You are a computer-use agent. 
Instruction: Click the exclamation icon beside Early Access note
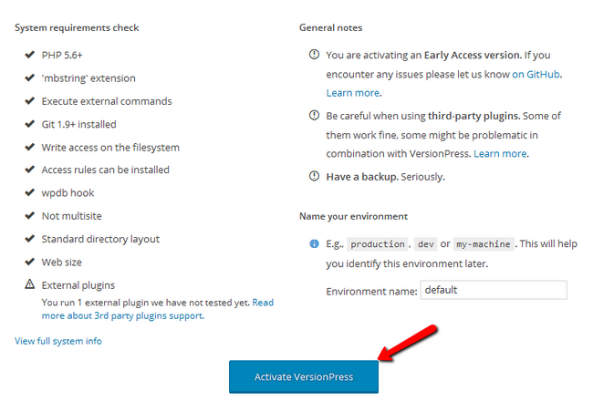(314, 56)
